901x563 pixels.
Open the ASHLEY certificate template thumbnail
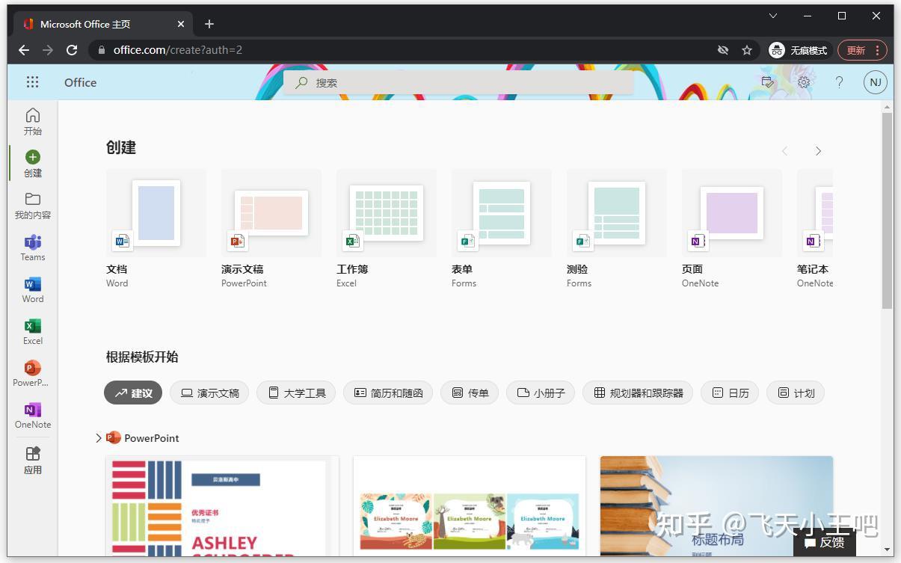221,508
